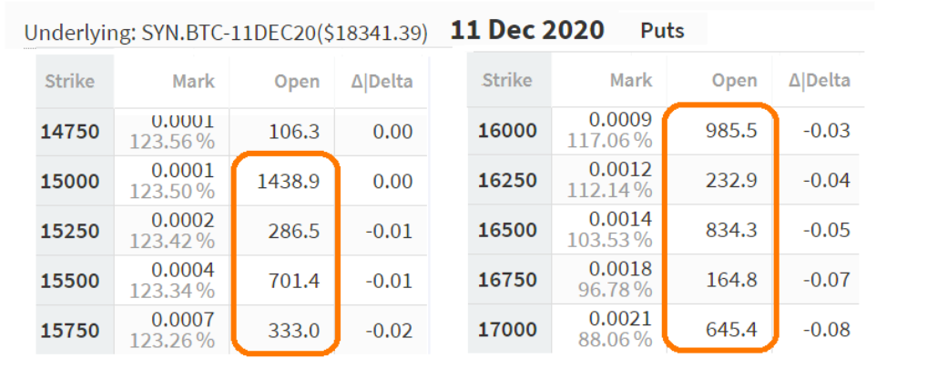Click open interest 834.3 for 16500 strike
The height and width of the screenshot is (368, 927).
731,230
